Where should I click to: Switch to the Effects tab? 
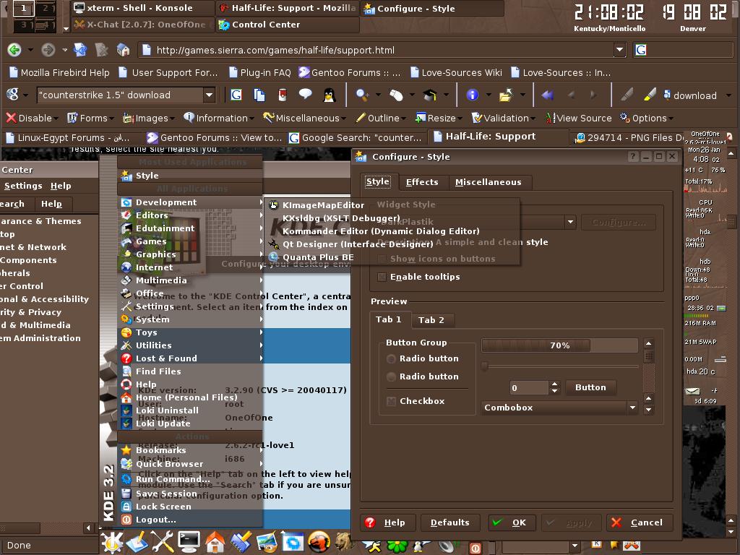[x=422, y=182]
